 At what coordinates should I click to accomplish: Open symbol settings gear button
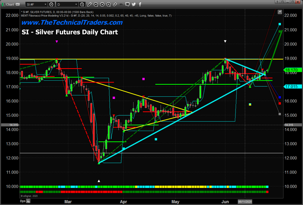point(51,4)
